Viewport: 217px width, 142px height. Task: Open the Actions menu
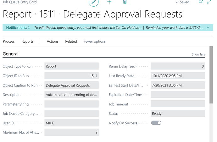click(53, 41)
